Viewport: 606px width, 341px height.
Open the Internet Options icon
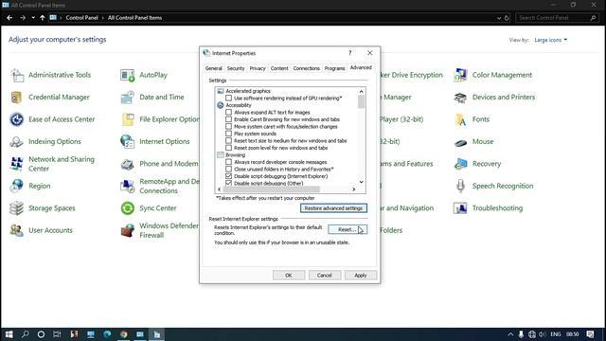coord(128,141)
